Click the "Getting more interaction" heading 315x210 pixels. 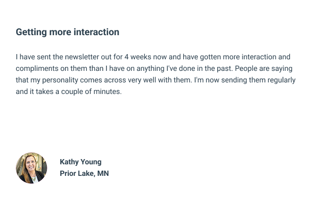point(67,32)
